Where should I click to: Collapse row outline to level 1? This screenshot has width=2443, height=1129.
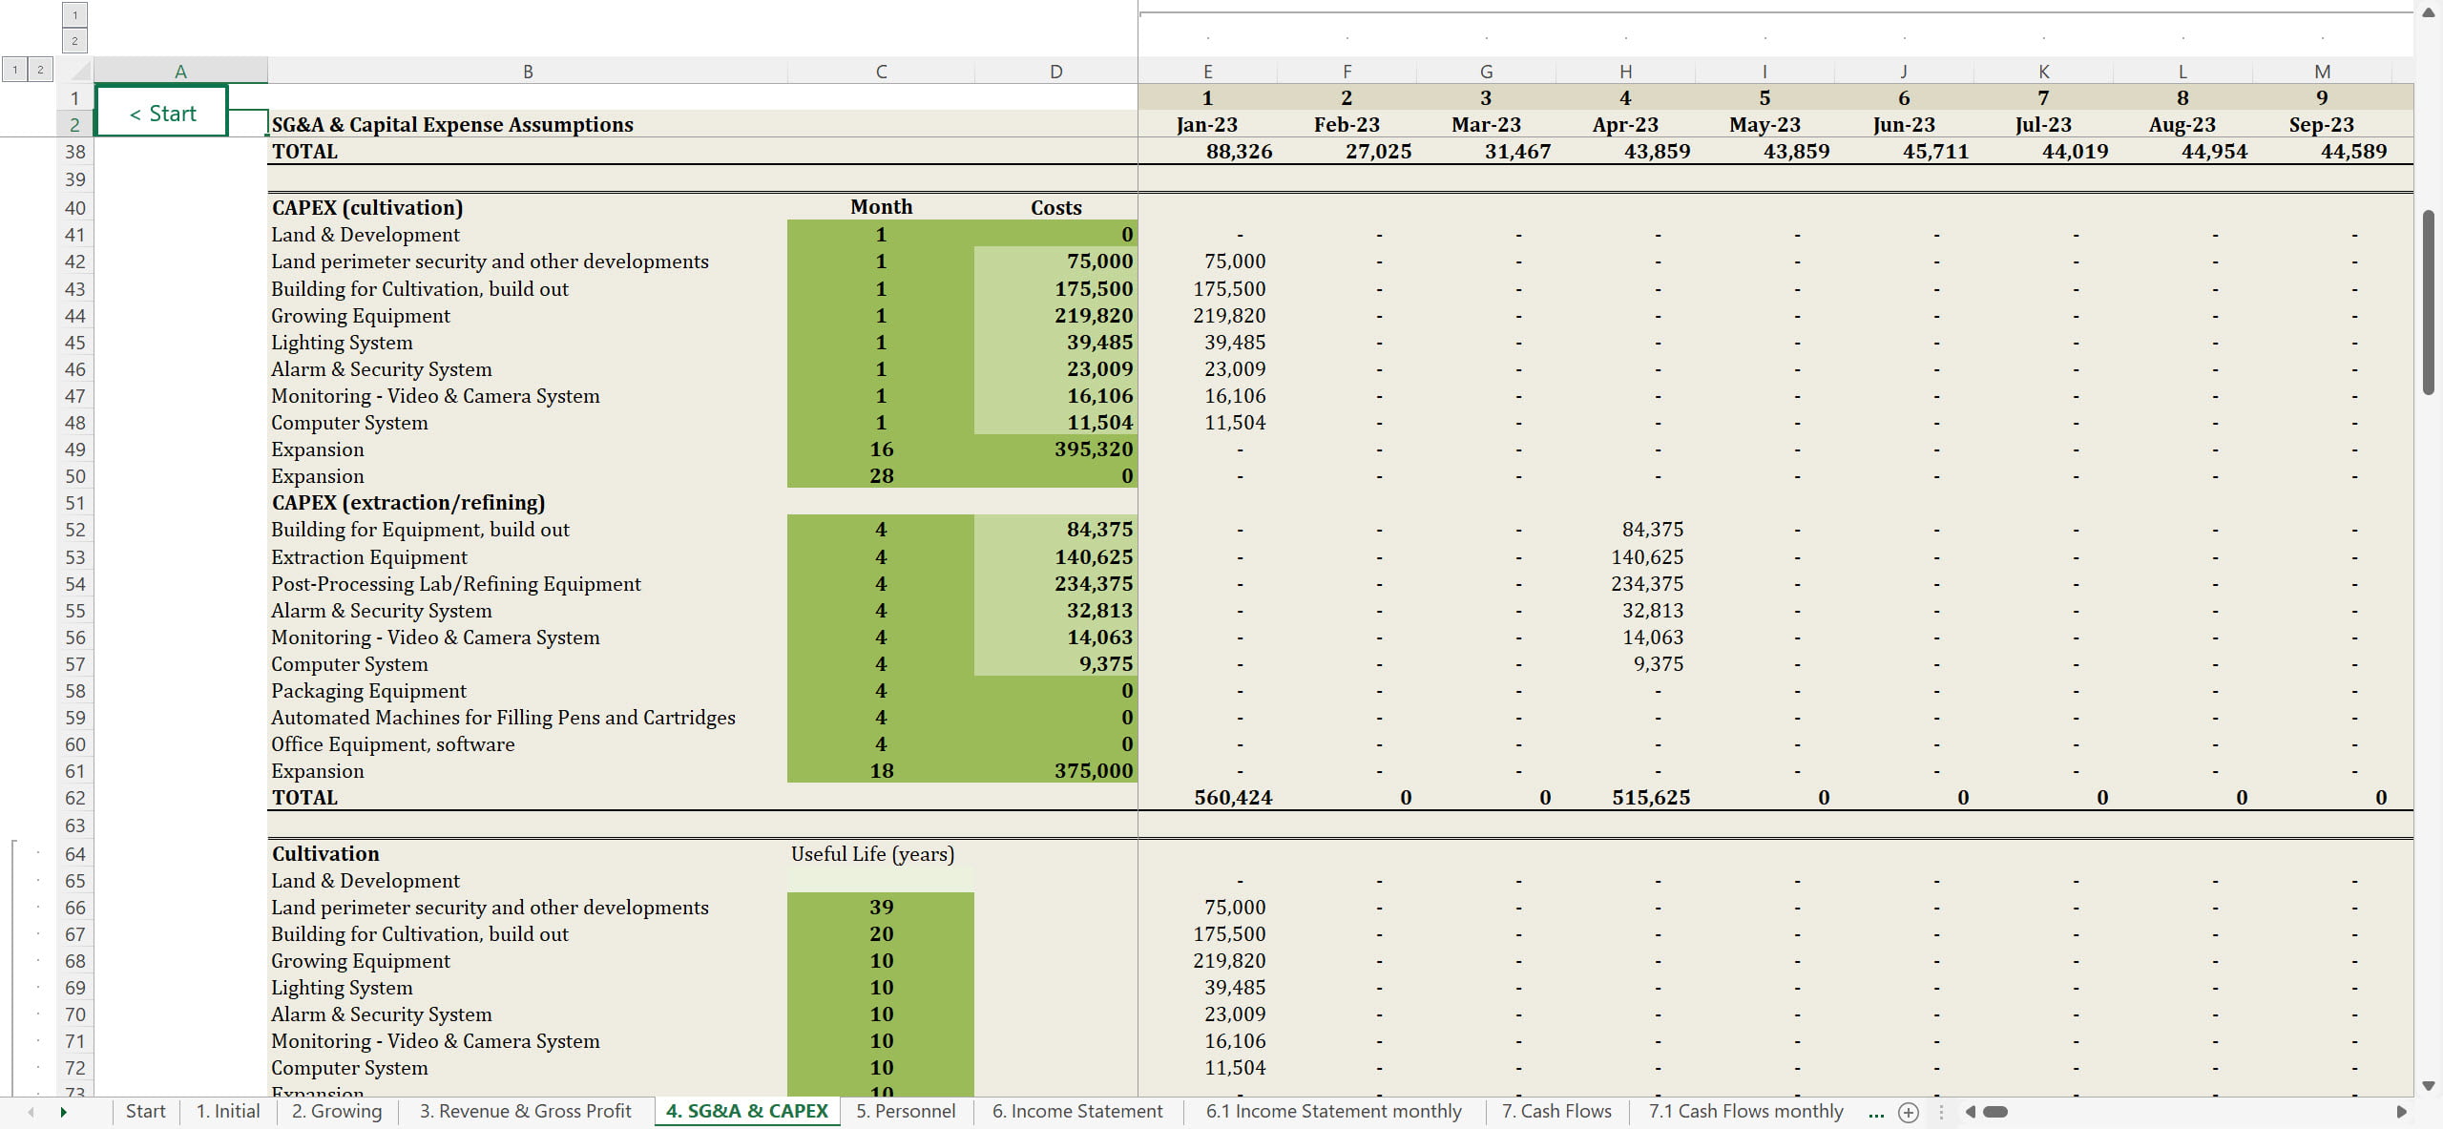tap(14, 70)
